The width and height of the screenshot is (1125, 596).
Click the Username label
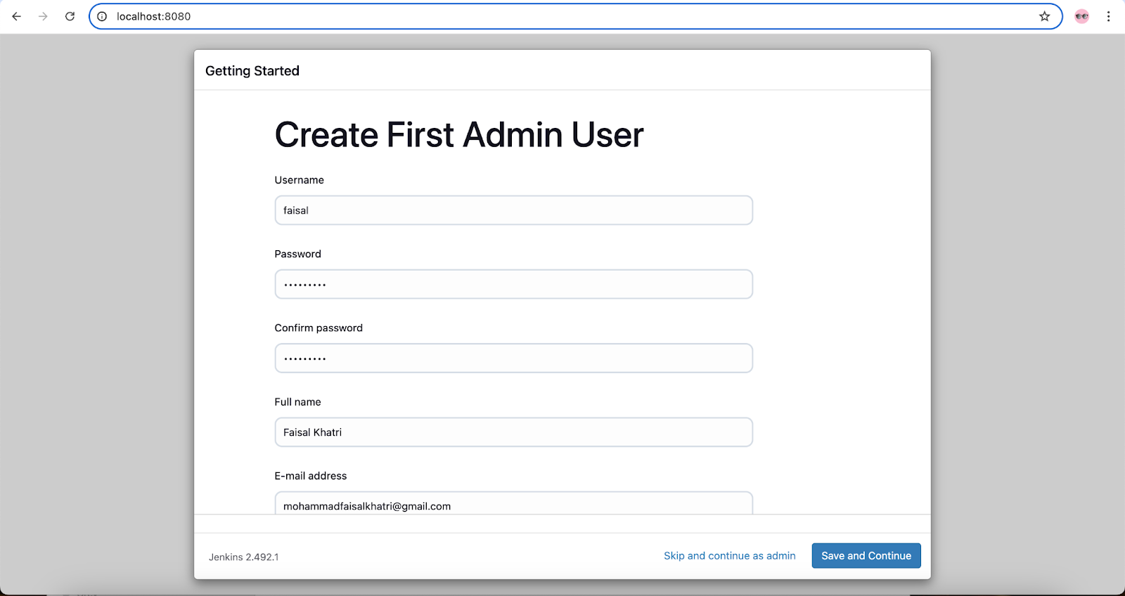pyautogui.click(x=300, y=180)
